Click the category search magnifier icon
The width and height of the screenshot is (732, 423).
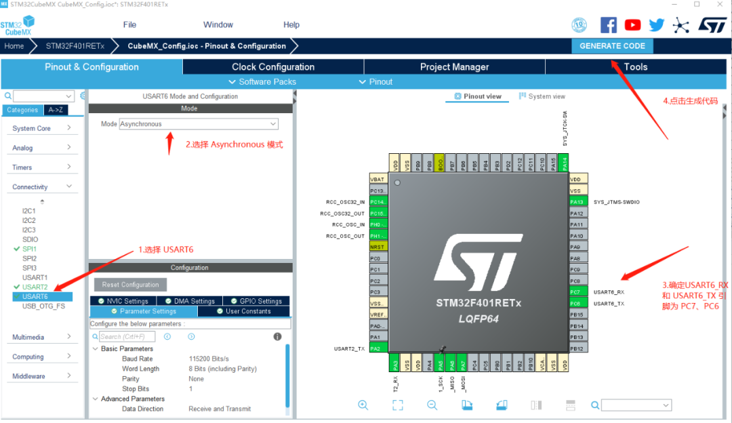(x=8, y=96)
